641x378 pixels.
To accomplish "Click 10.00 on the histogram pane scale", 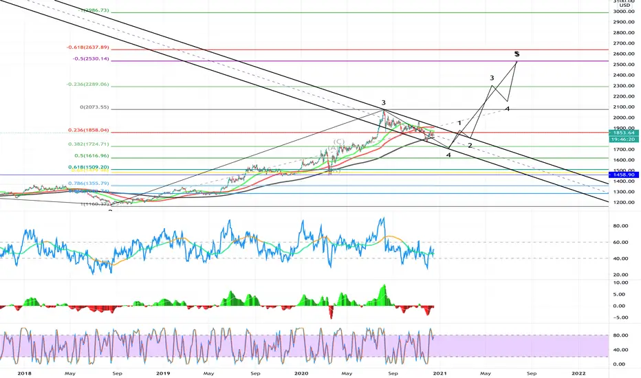I will click(x=620, y=282).
